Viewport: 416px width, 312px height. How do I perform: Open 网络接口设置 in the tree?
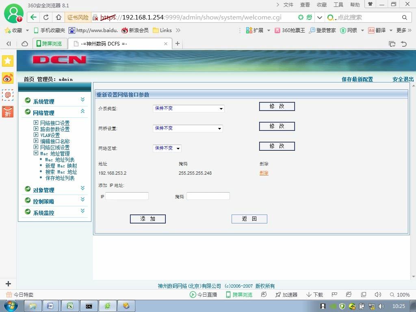pyautogui.click(x=55, y=123)
